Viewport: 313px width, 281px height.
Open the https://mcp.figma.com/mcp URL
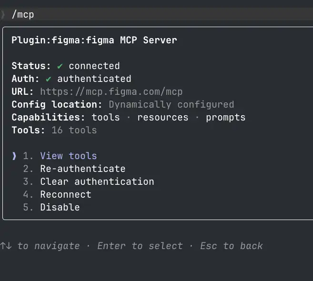coord(111,91)
